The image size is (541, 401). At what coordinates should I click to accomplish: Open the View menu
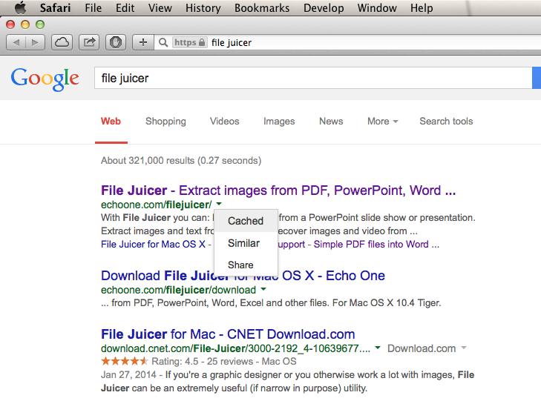(x=160, y=7)
